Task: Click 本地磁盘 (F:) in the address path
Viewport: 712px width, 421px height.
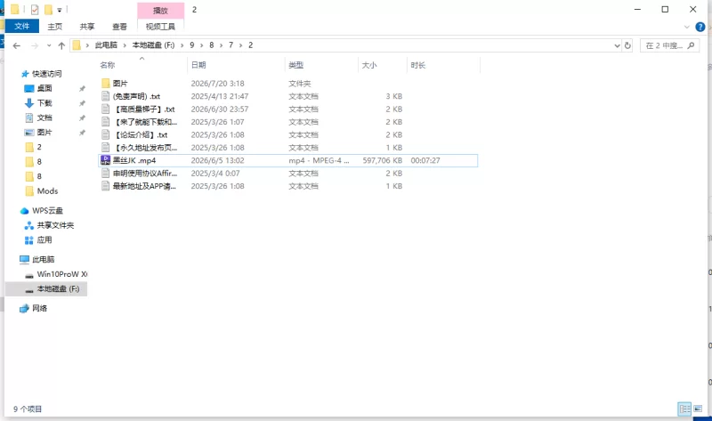Action: (x=153, y=45)
